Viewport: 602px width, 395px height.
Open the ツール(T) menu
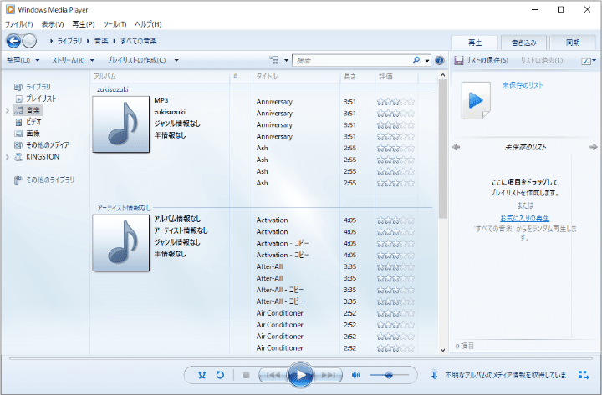point(115,24)
